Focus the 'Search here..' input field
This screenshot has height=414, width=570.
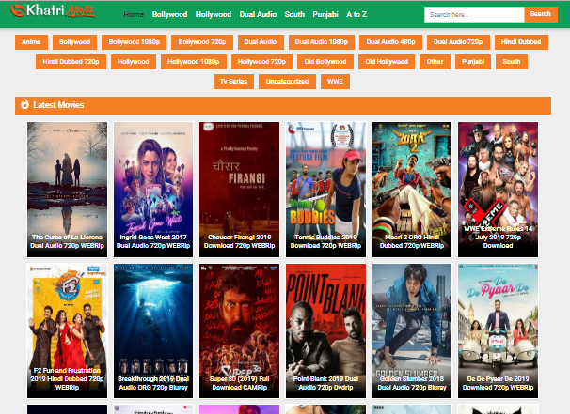474,14
